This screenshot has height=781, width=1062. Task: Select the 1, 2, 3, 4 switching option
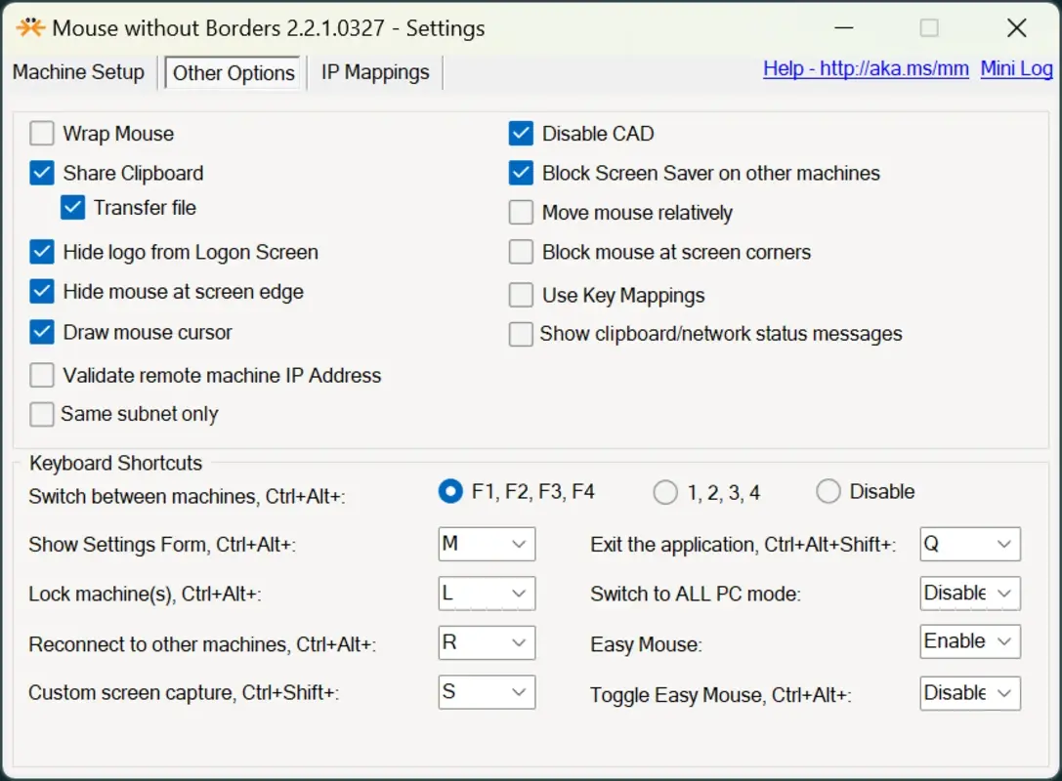pos(665,492)
